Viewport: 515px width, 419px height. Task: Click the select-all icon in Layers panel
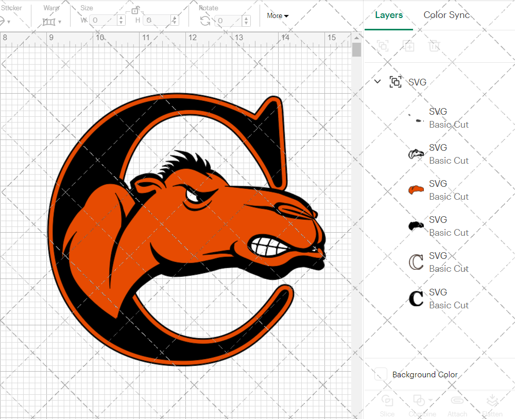pyautogui.click(x=383, y=46)
